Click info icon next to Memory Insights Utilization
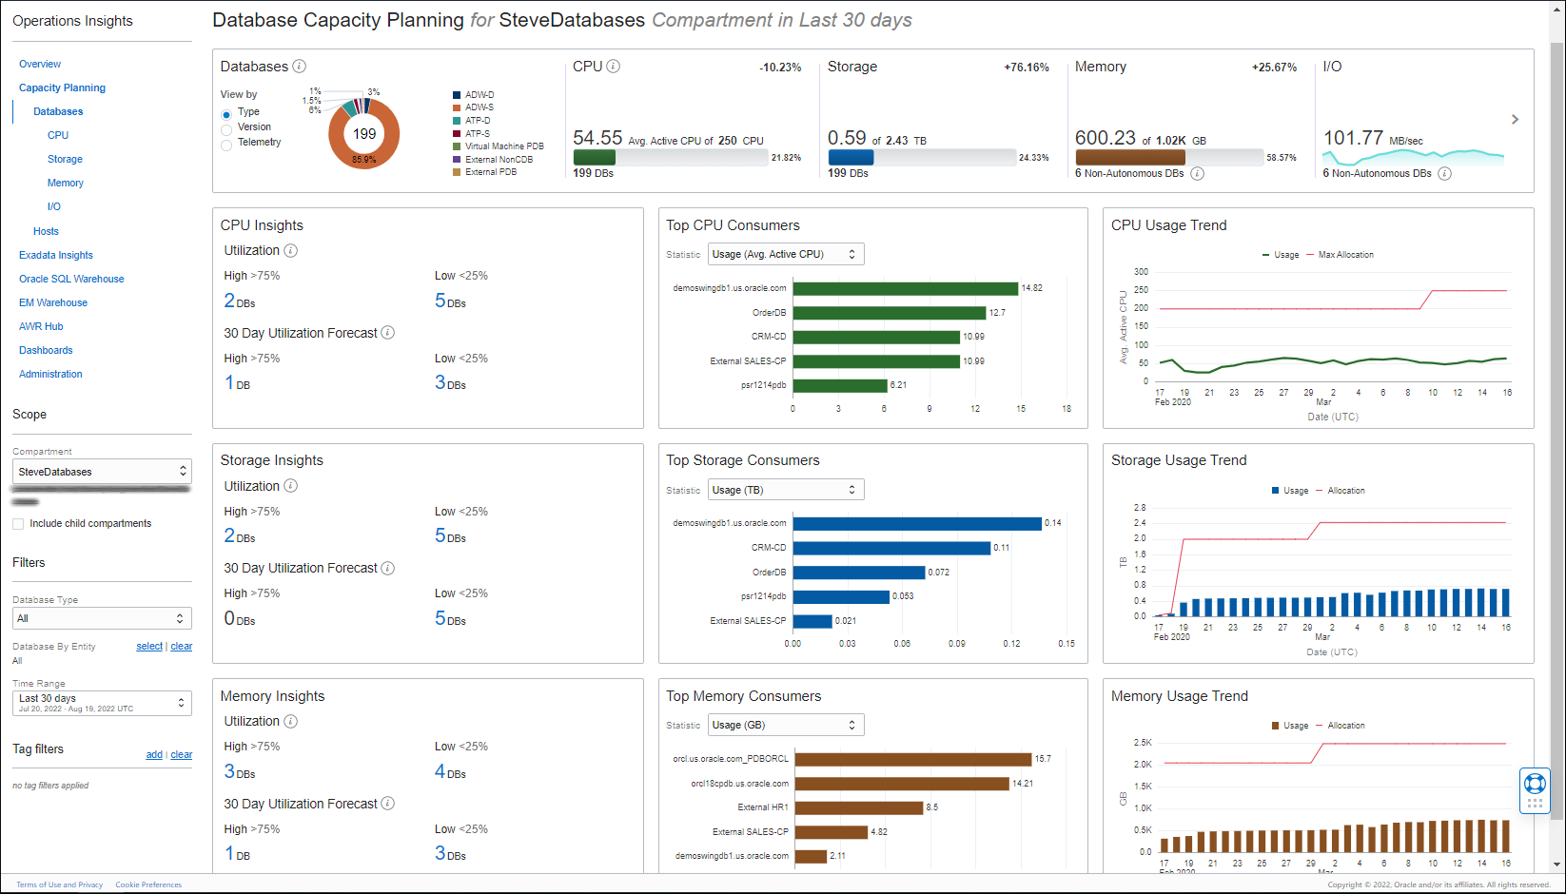The width and height of the screenshot is (1566, 894). coord(291,721)
